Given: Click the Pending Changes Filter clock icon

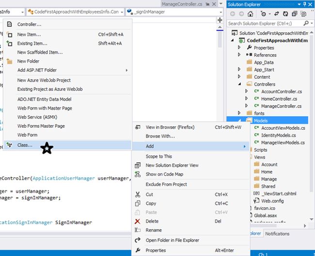Looking at the screenshot, I should coord(263,14).
